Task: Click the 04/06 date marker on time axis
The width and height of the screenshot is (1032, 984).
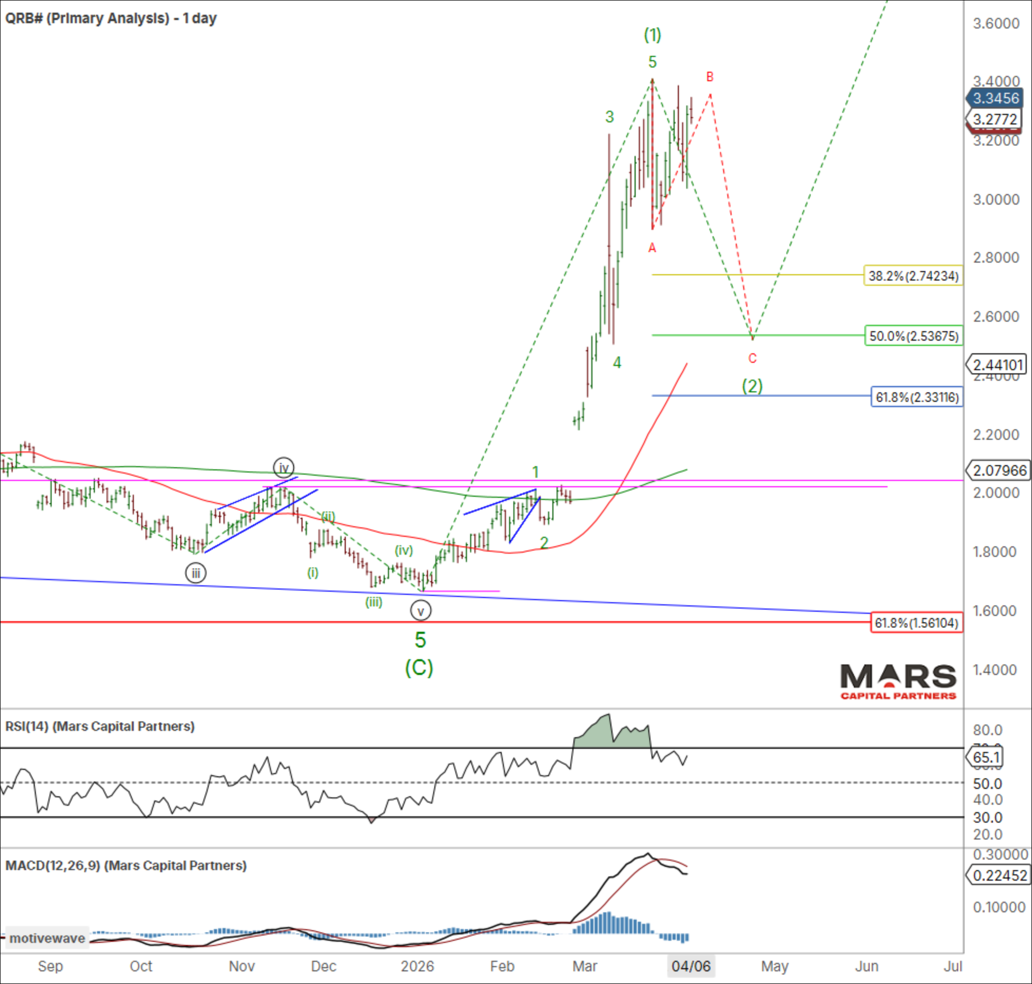Action: point(690,966)
